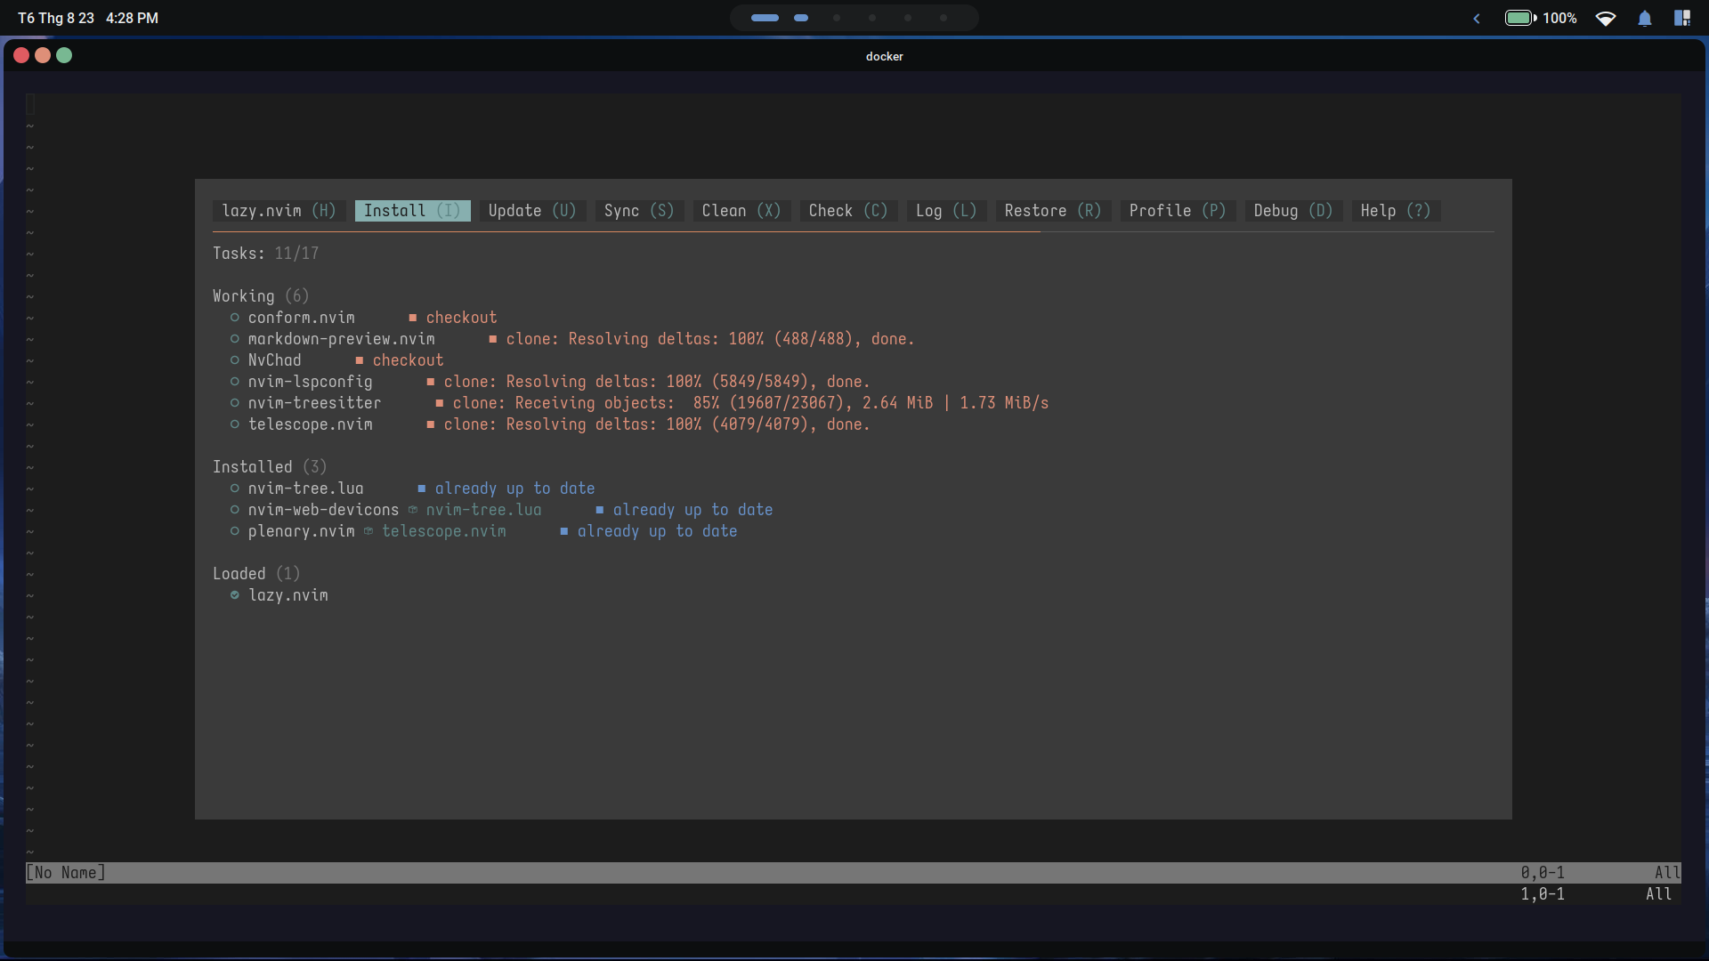The image size is (1709, 961).
Task: Switch to the Update (U) tab
Action: 532,211
